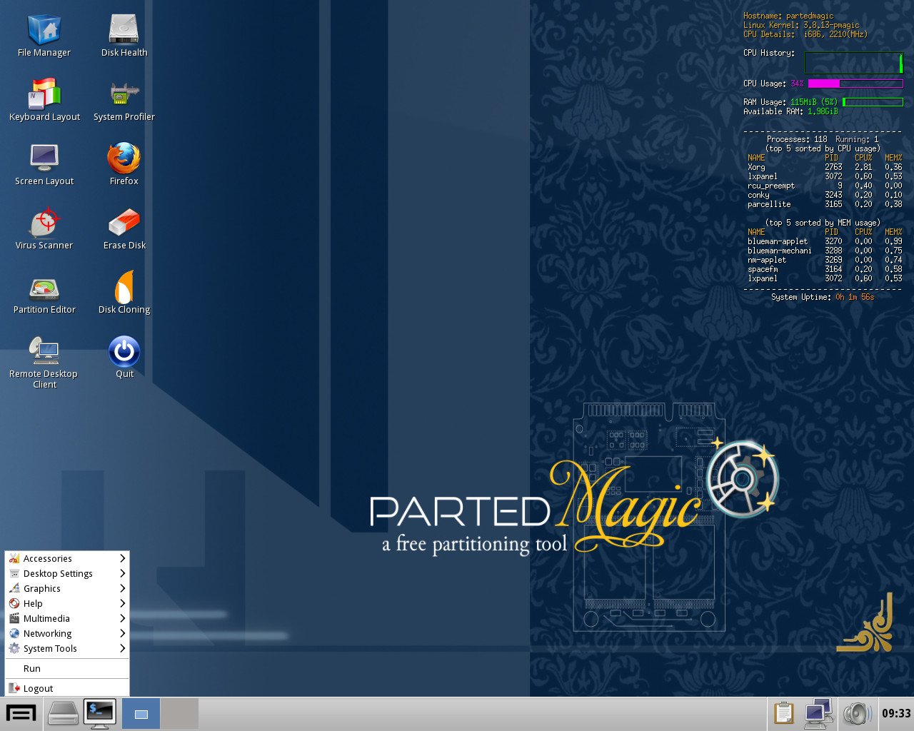
Task: Expand the Accessories submenu
Action: [47, 558]
